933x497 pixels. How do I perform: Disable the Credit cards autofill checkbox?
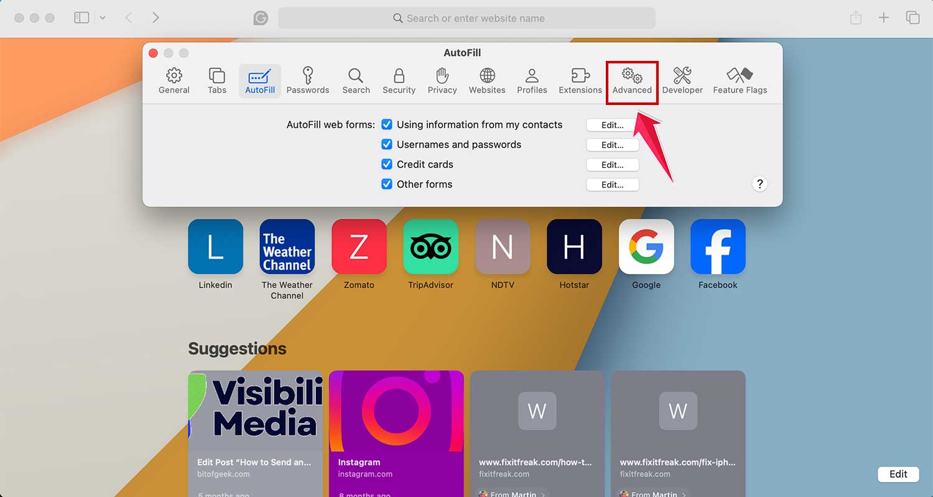[387, 164]
